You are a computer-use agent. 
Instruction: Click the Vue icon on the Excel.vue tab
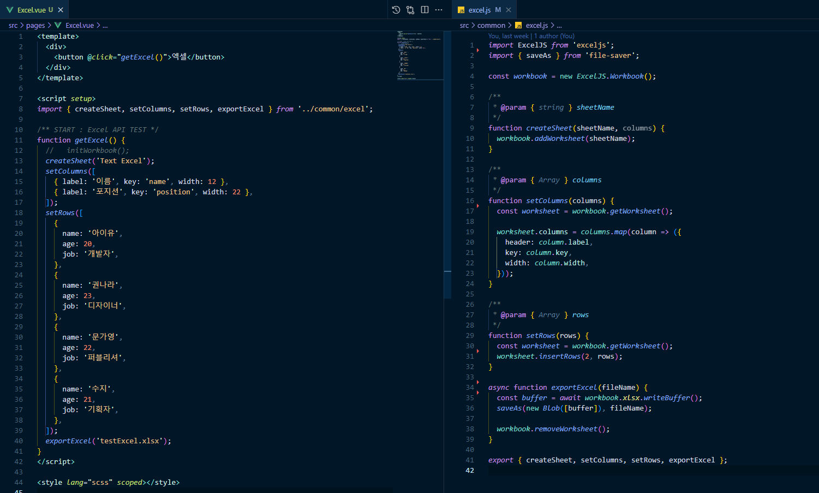pos(10,10)
